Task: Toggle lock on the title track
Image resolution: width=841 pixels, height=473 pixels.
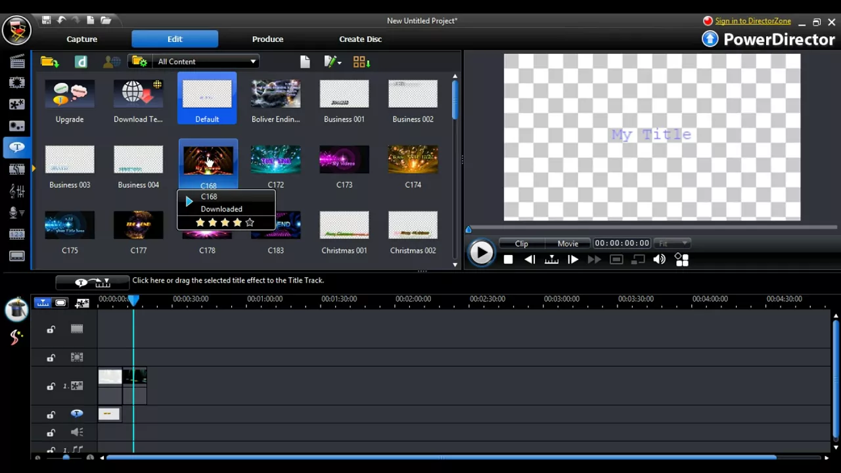Action: (x=51, y=415)
